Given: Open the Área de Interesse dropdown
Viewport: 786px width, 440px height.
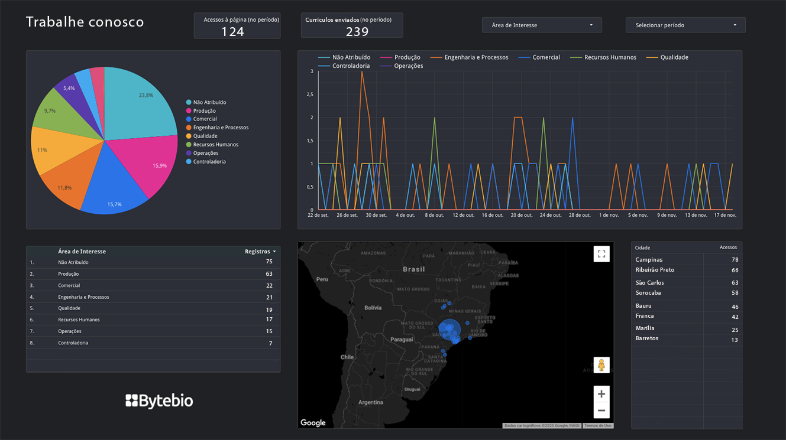Looking at the screenshot, I should coord(541,25).
